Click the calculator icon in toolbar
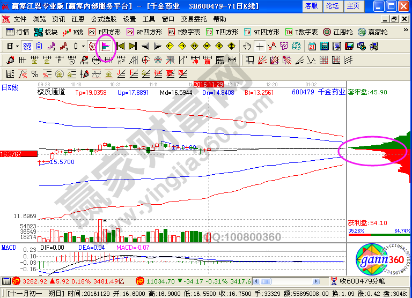The width and height of the screenshot is (412, 298). (324, 46)
